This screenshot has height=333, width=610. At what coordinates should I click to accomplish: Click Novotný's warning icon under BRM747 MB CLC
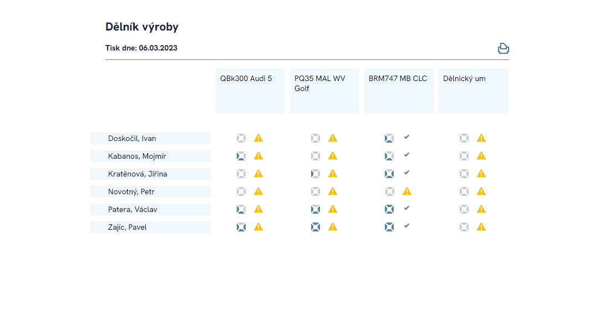pos(407,191)
